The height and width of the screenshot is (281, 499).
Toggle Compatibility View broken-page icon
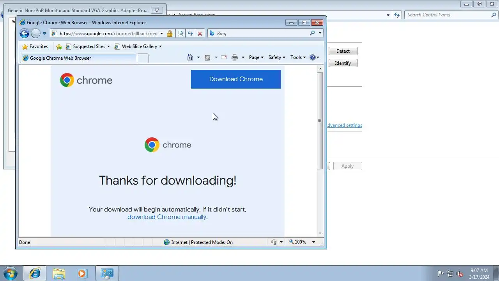click(180, 34)
